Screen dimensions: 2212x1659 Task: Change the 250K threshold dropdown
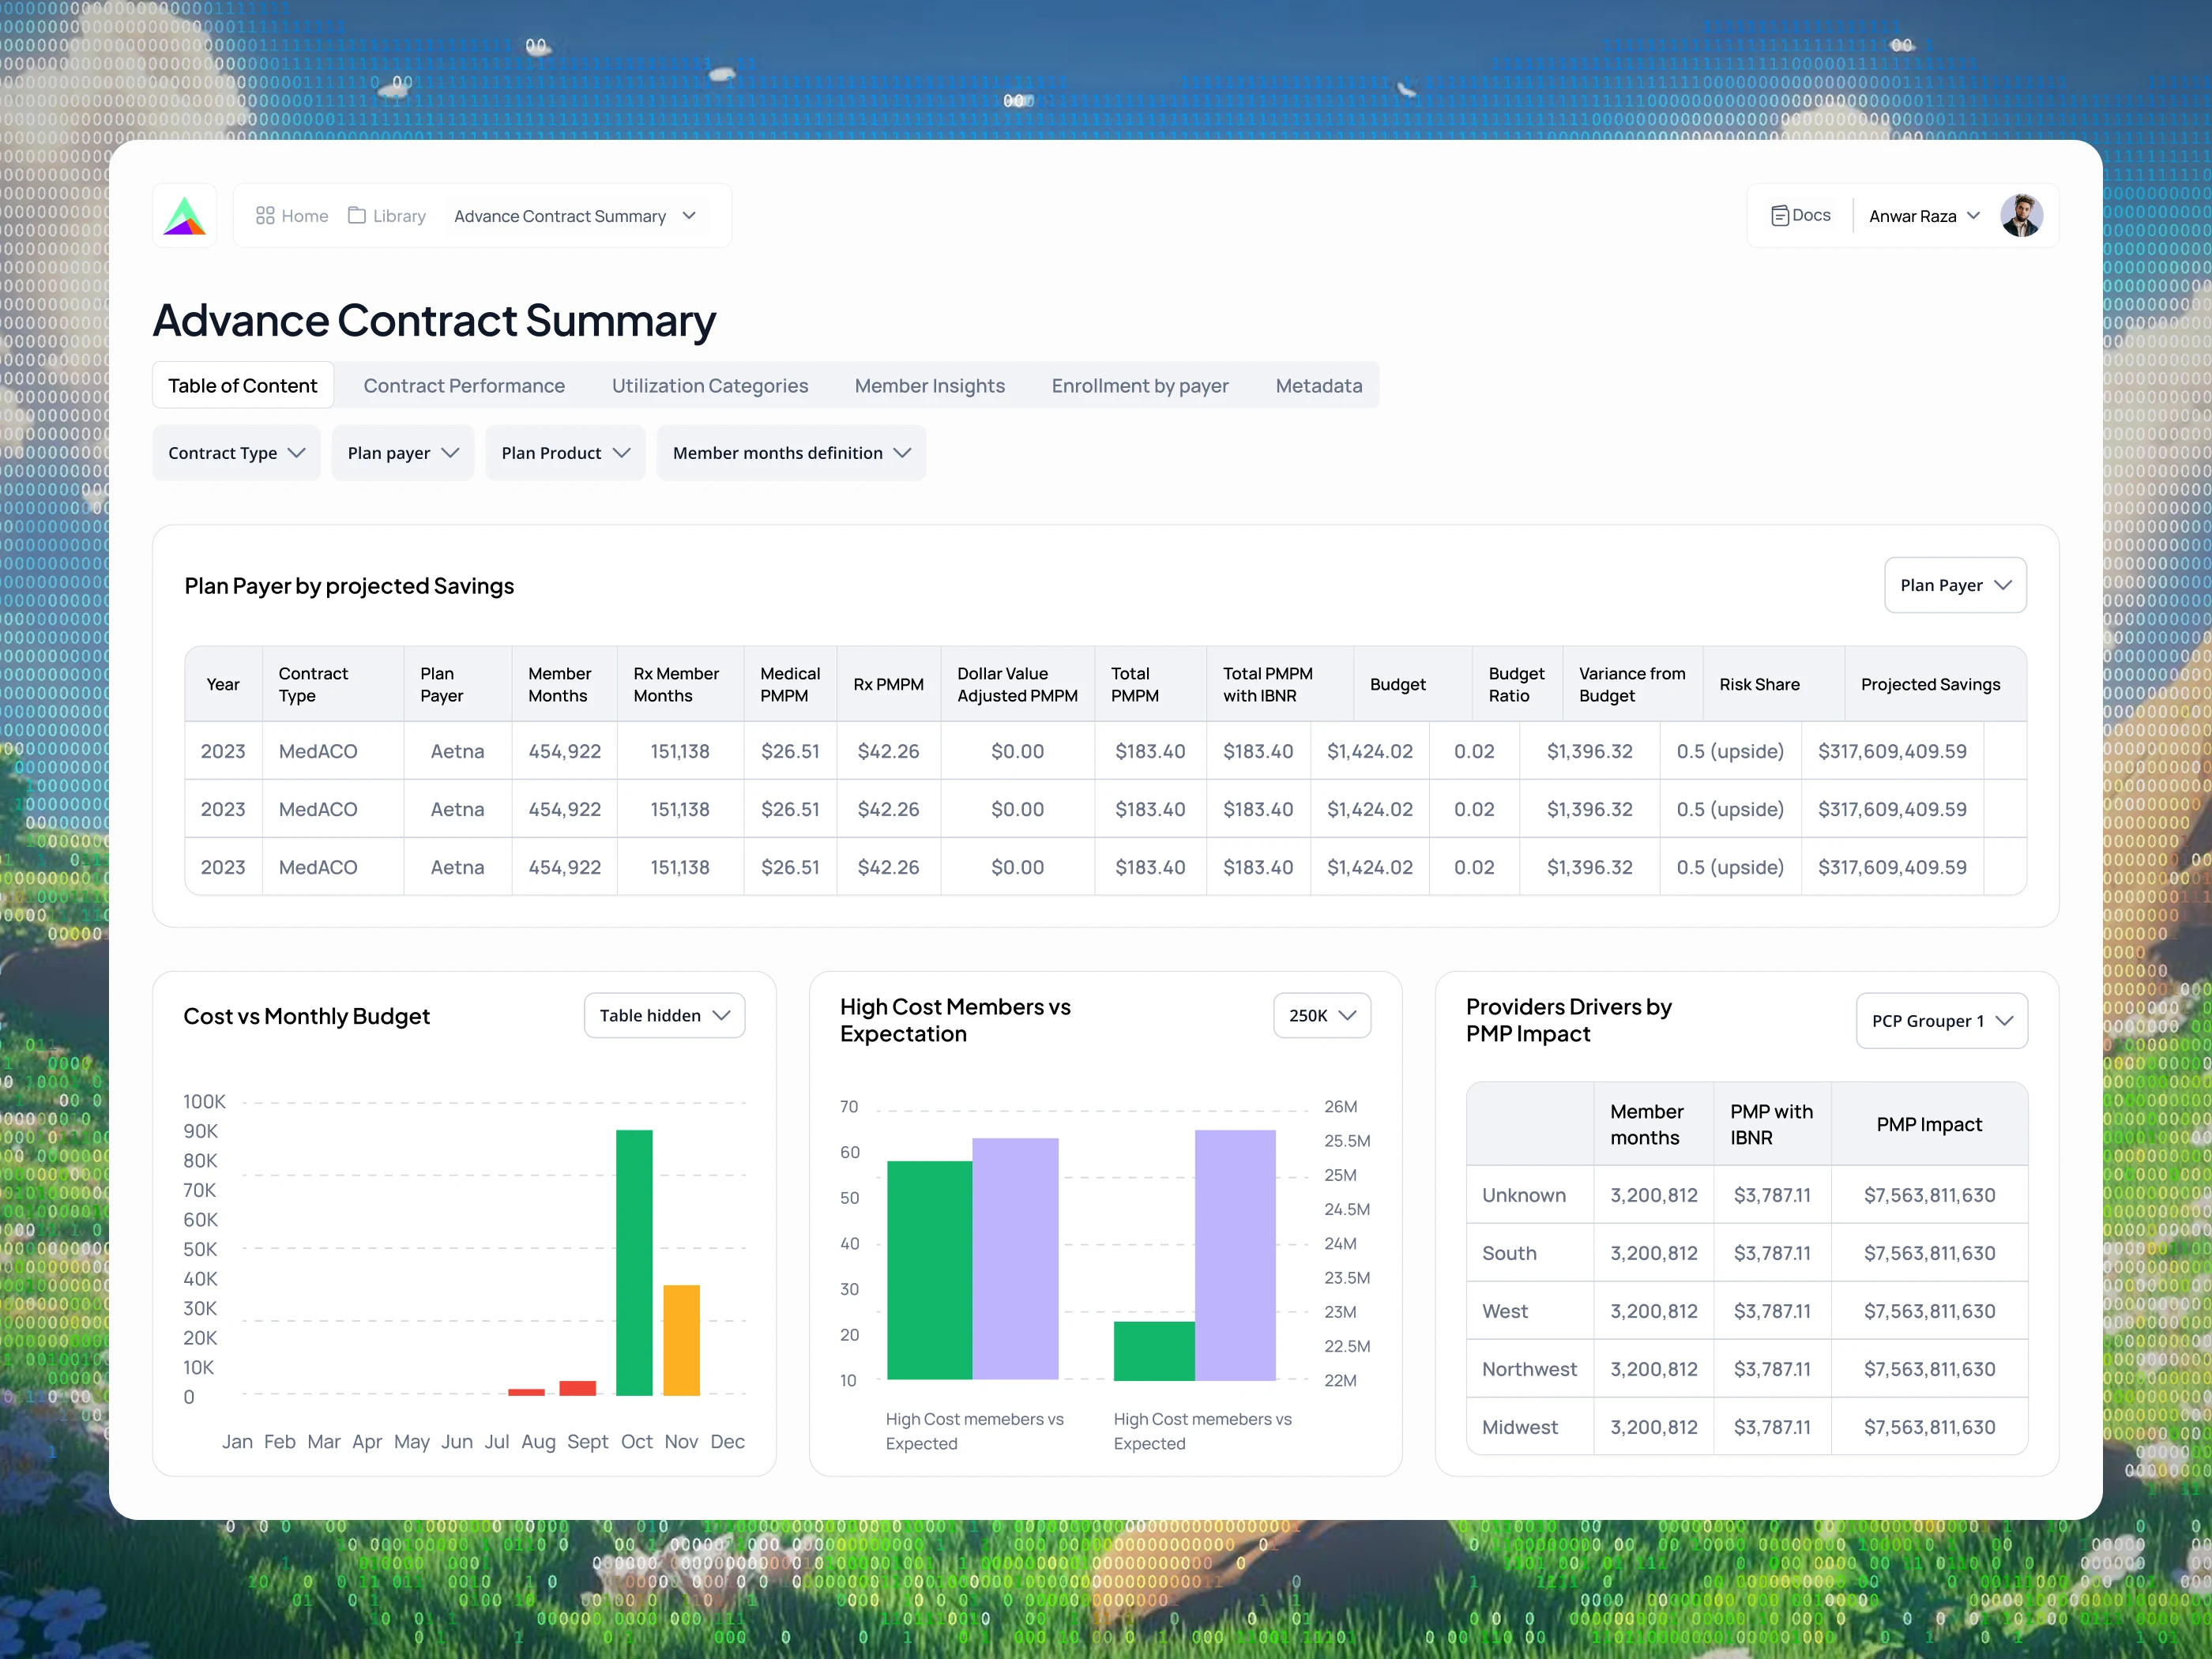[1322, 1015]
